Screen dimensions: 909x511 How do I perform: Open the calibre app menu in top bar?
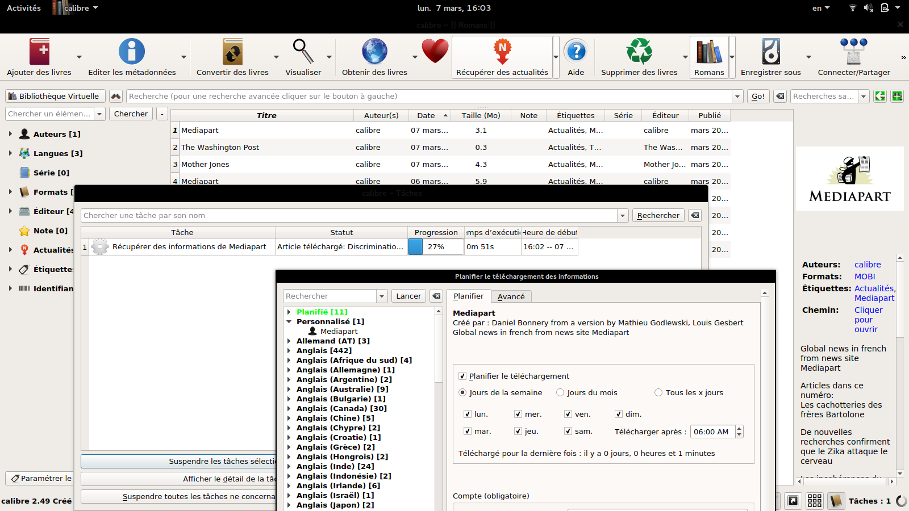coord(76,8)
